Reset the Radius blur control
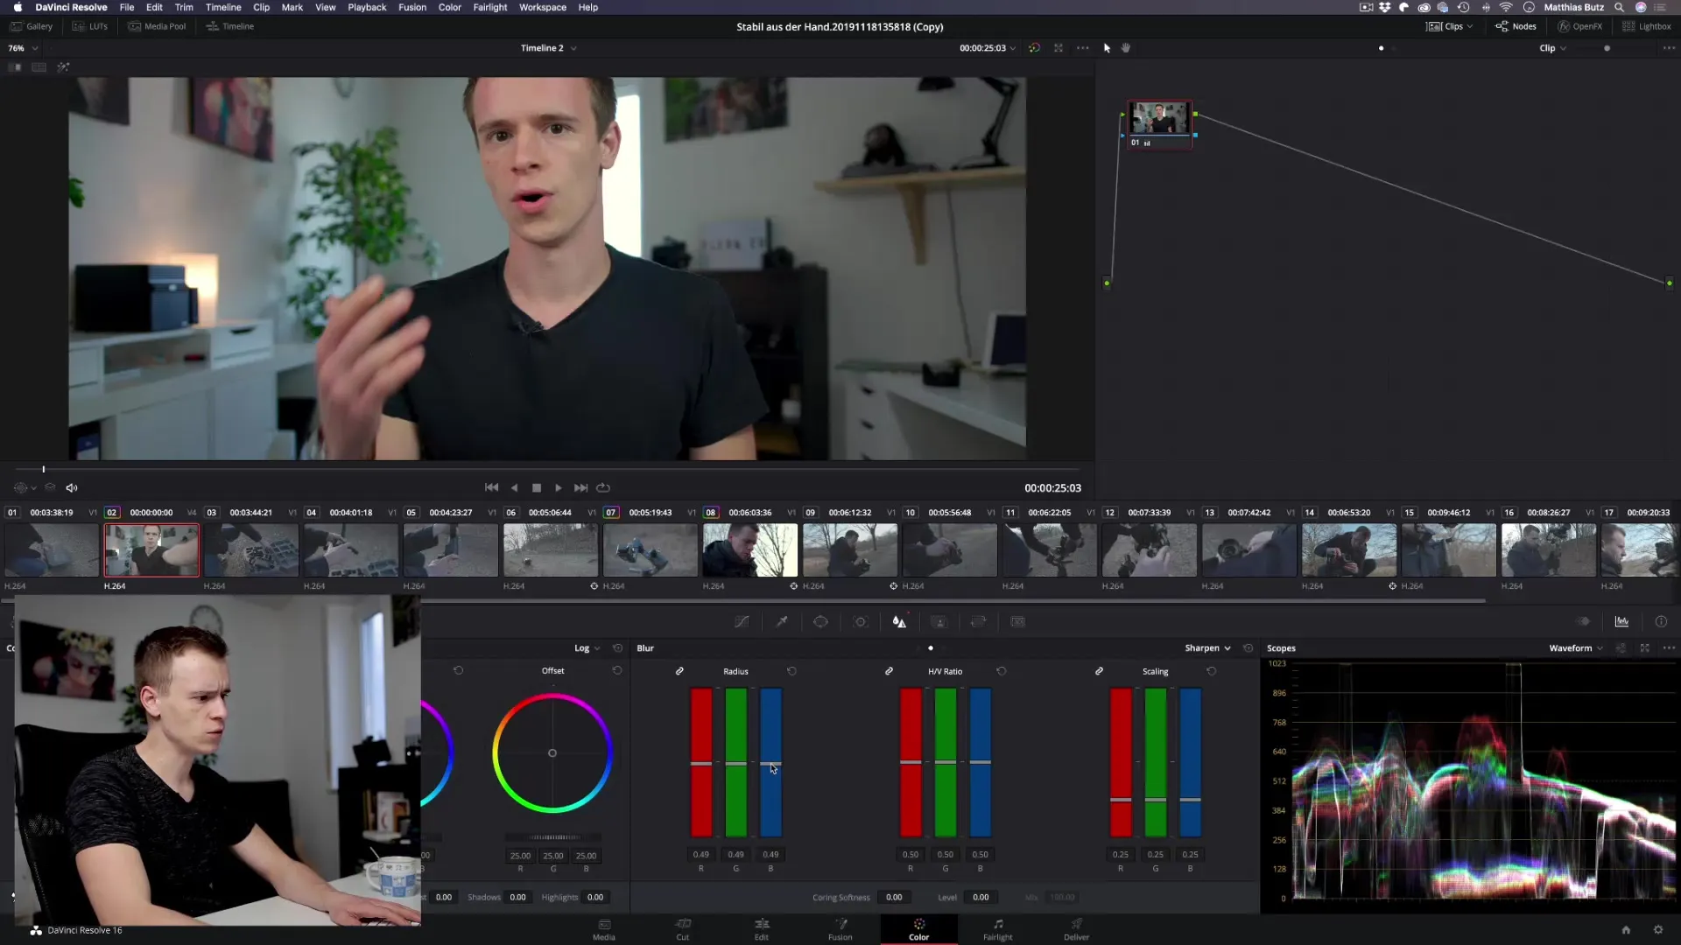The height and width of the screenshot is (945, 1681). (x=791, y=671)
